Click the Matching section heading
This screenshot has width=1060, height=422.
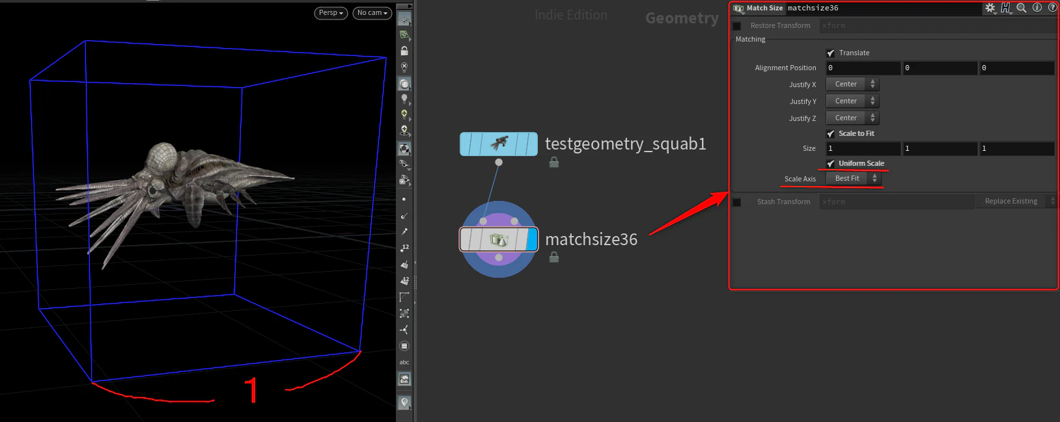coord(751,39)
